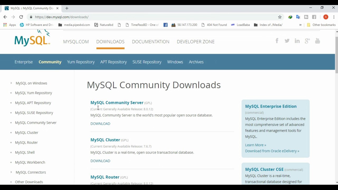
Task: Open the Archives submenu item
Action: click(x=196, y=62)
